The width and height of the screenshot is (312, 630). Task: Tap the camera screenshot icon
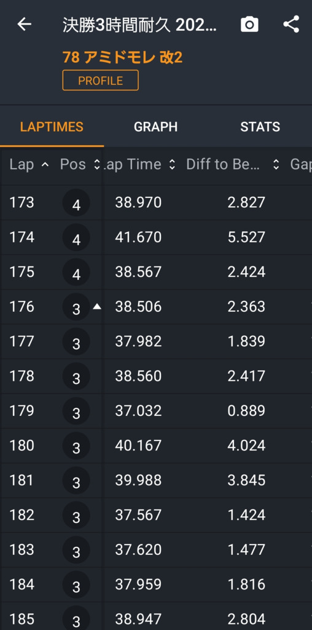point(249,25)
